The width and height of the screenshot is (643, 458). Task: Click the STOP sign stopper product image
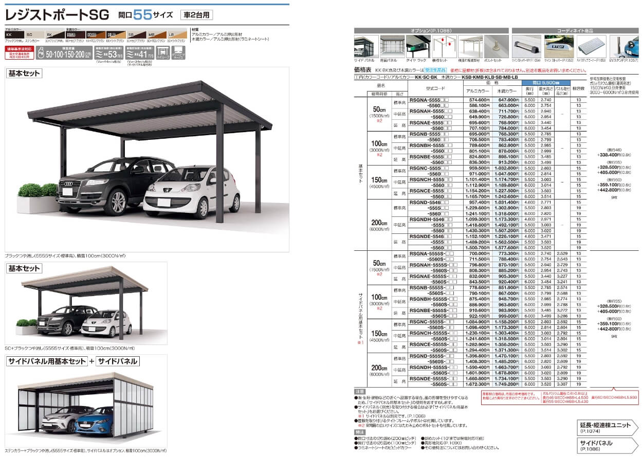[559, 47]
